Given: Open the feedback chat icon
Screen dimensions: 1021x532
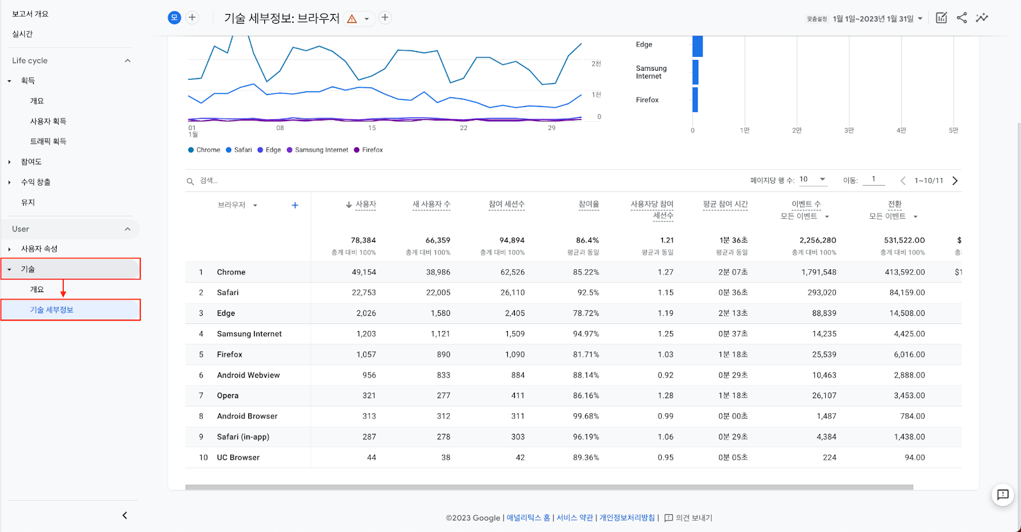Looking at the screenshot, I should pos(1002,494).
